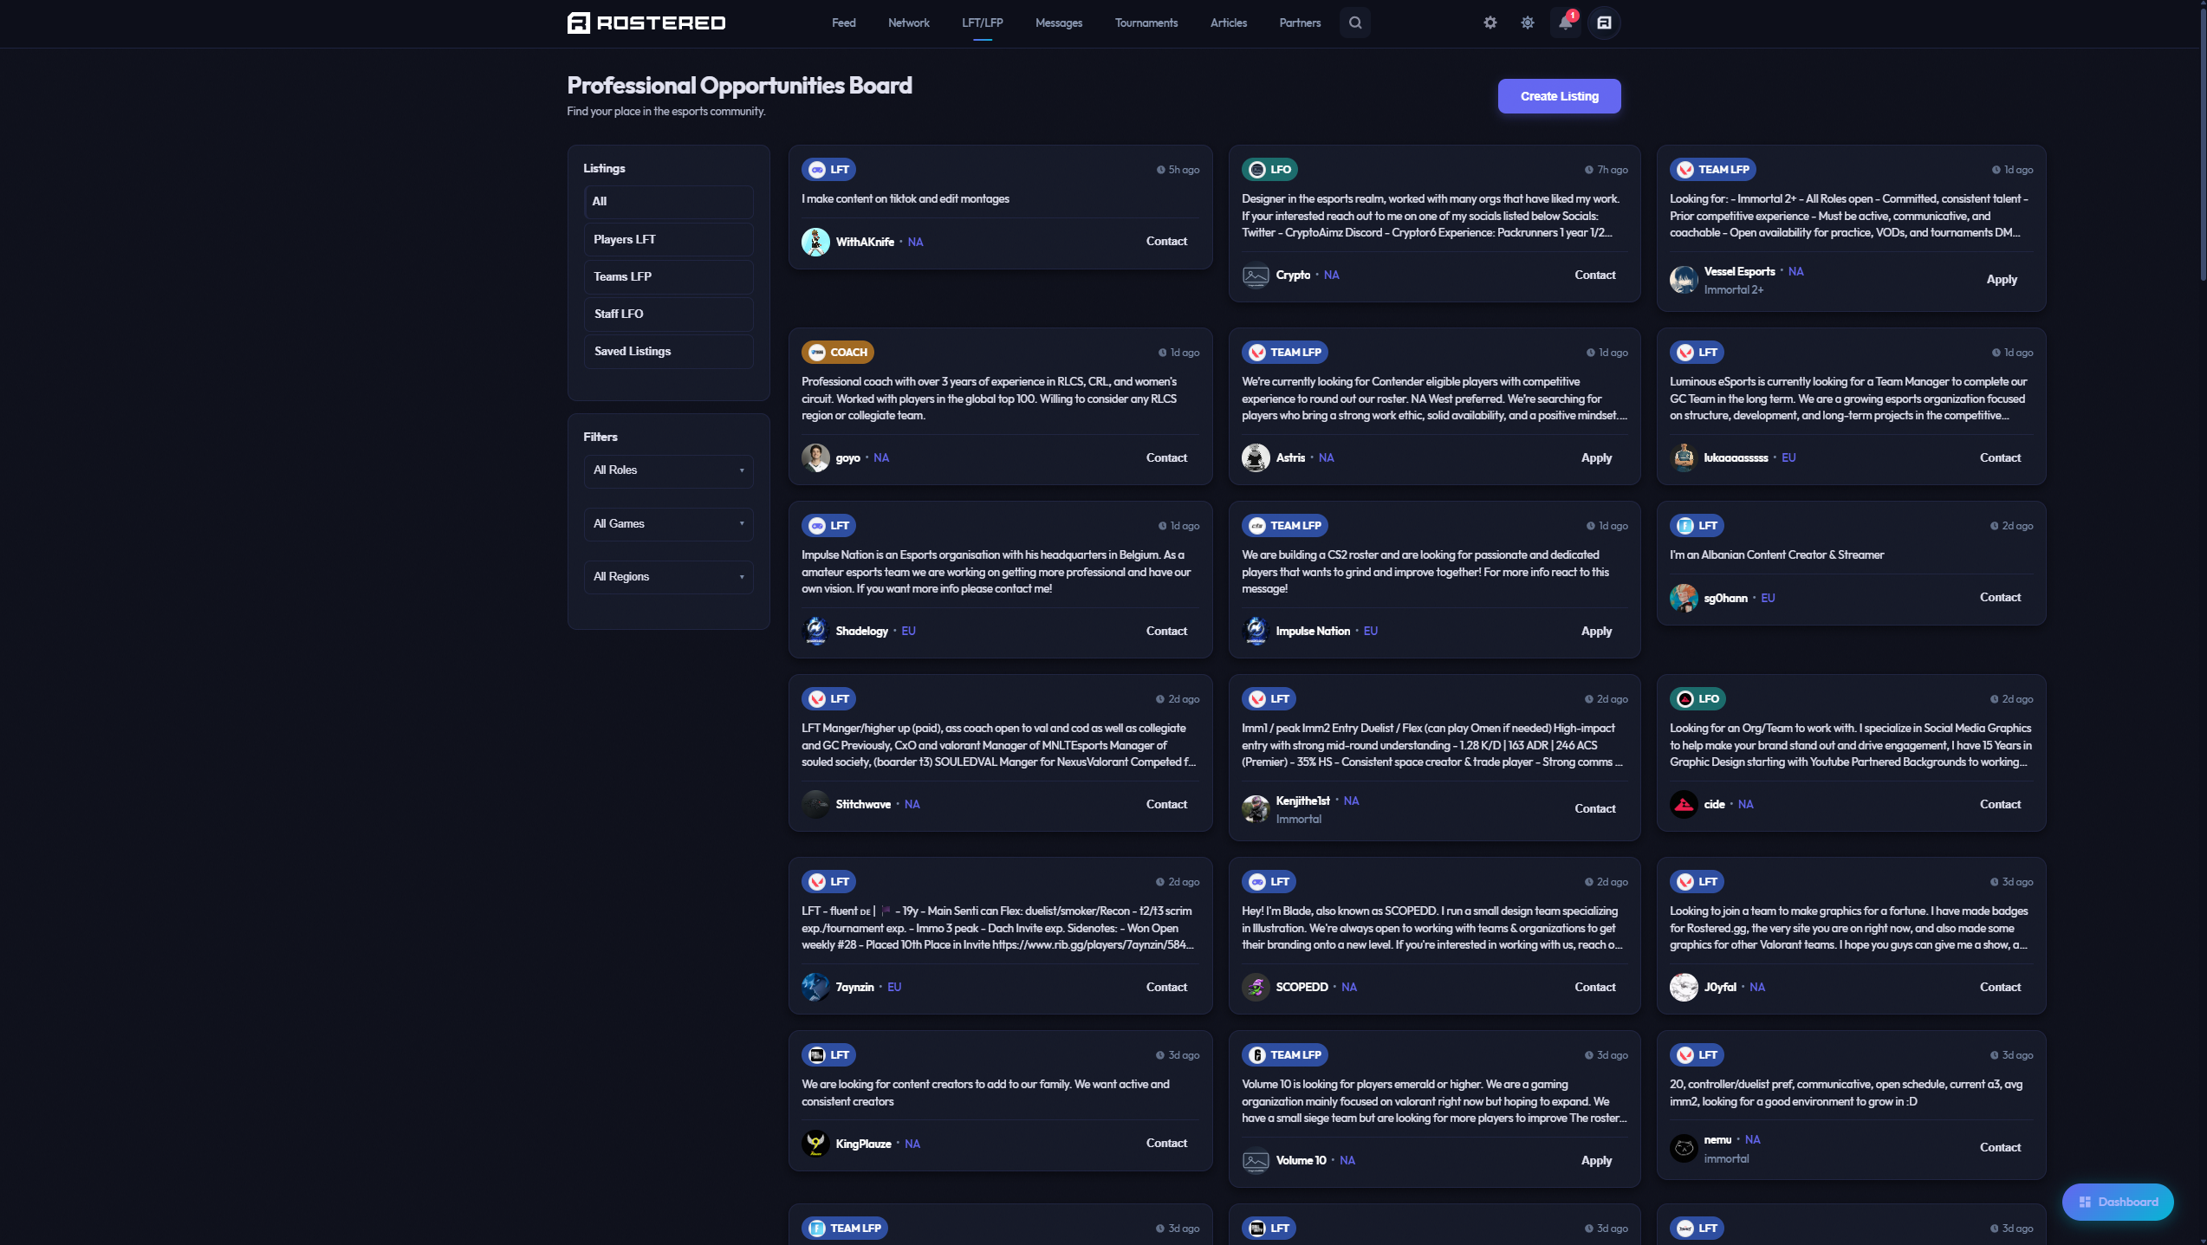Click the Impulse Nation team avatar
Viewport: 2207px width, 1245px height.
(1256, 631)
